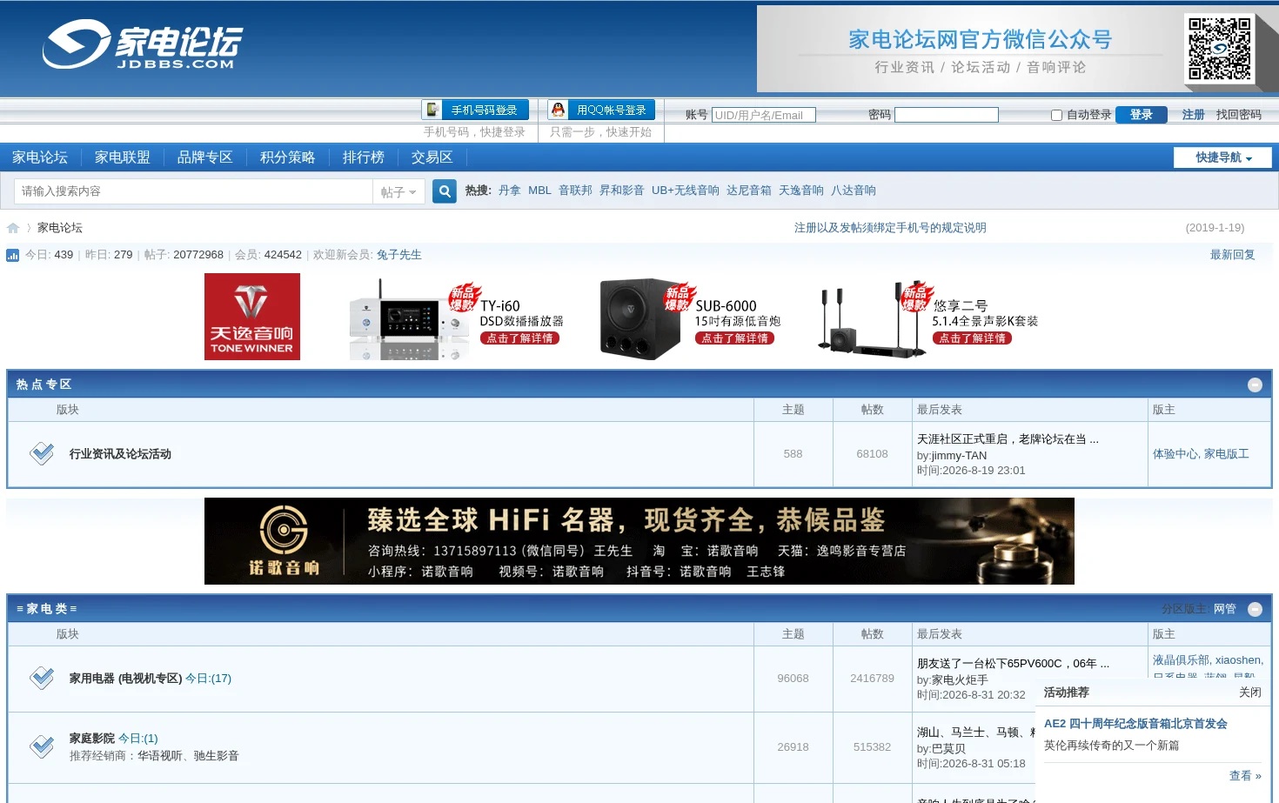Screen dimensions: 1279x803
Task: Open the 快捷导航 dropdown
Action: tap(1222, 157)
